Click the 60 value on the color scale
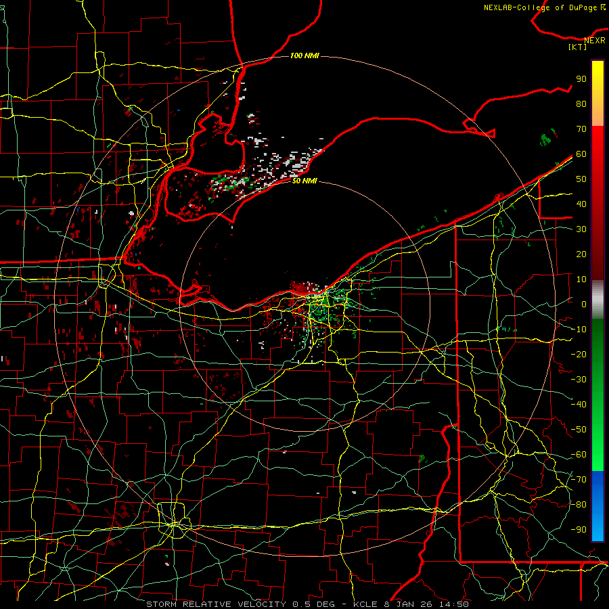Screen dimensions: 609x609 coord(581,154)
